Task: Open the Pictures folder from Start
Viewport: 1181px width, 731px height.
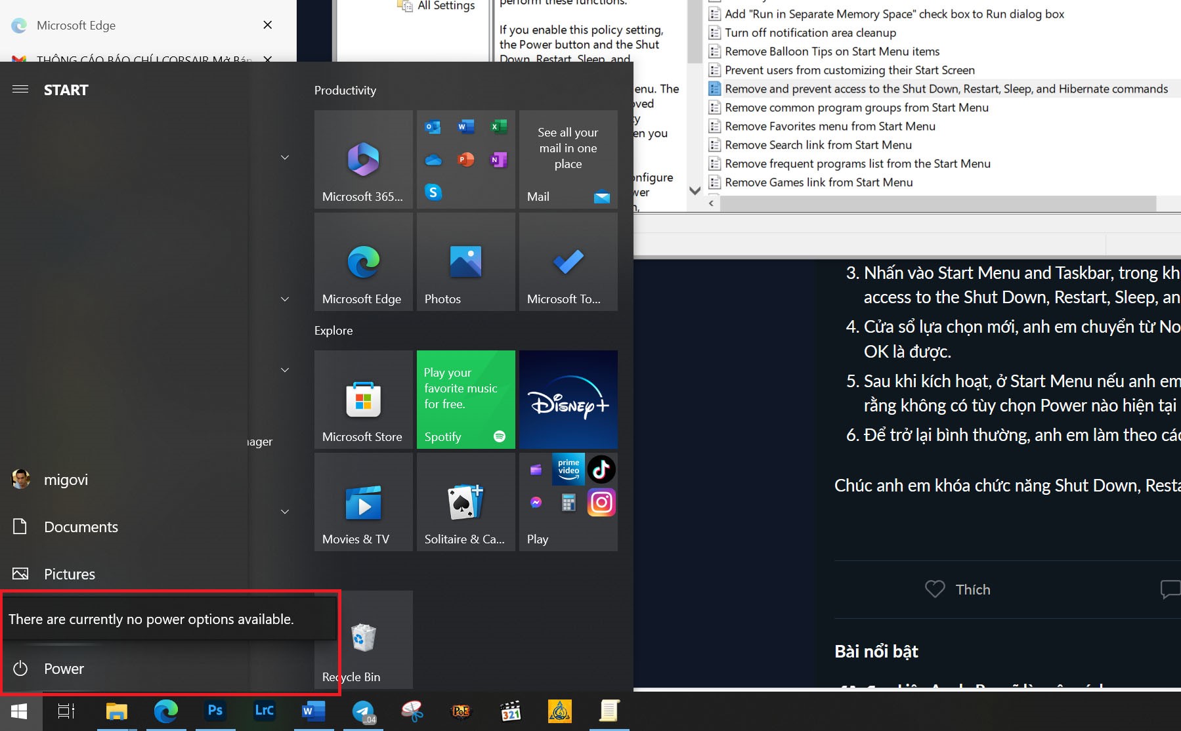Action: point(70,574)
